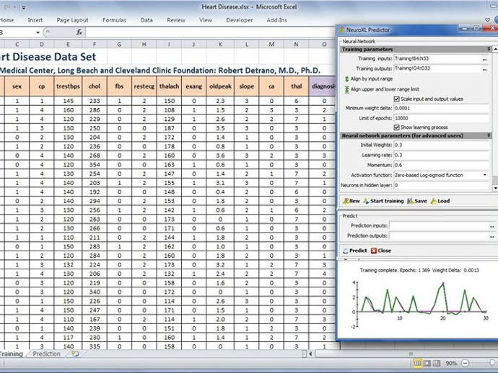Open the View ribbon tab
Image resolution: width=498 pixels, height=373 pixels.
click(206, 20)
